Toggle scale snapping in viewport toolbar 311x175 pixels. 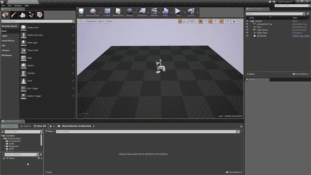222,21
